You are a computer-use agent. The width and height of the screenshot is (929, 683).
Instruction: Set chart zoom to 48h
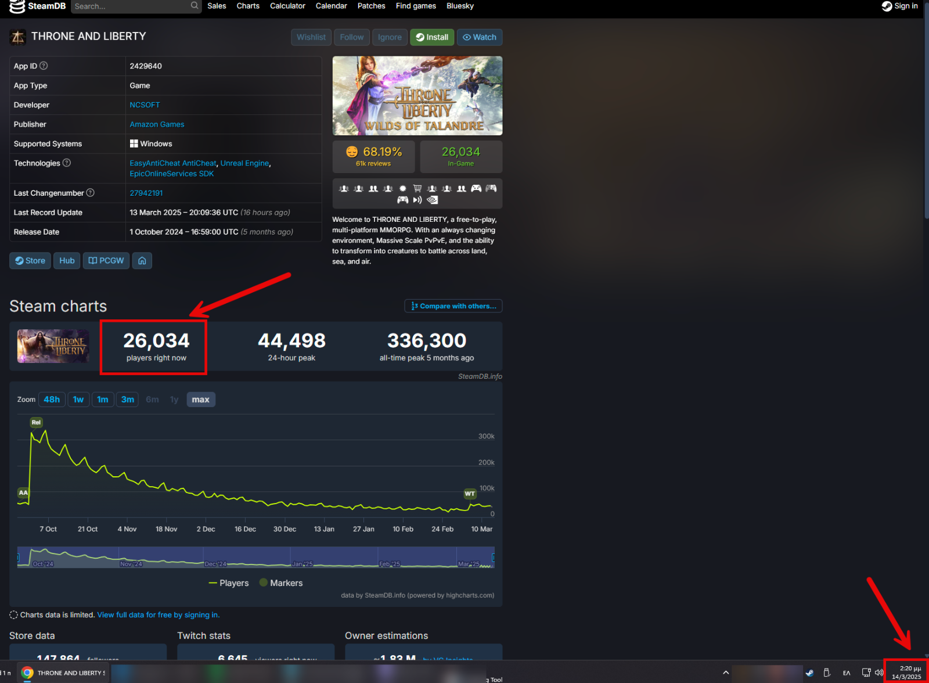click(52, 400)
